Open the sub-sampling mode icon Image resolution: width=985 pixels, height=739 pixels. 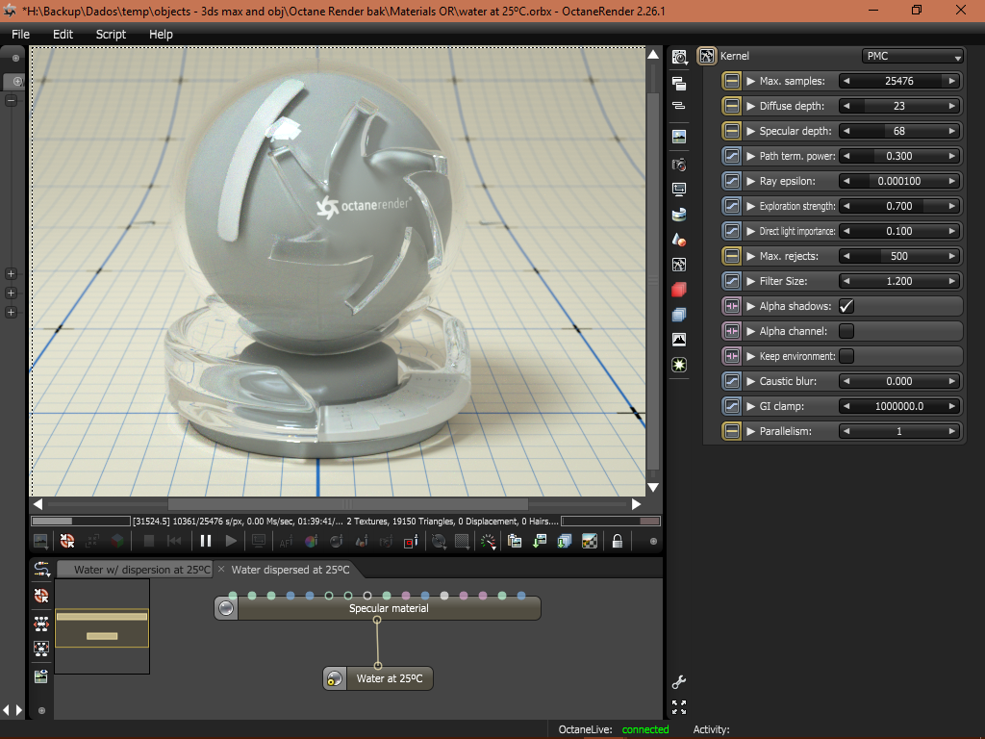click(x=463, y=541)
